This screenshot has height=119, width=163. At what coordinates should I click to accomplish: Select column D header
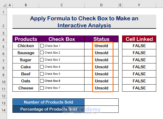(101, 5)
